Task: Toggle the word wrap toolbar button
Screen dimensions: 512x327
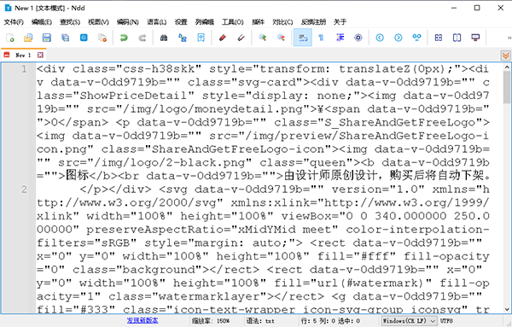Action: point(303,38)
